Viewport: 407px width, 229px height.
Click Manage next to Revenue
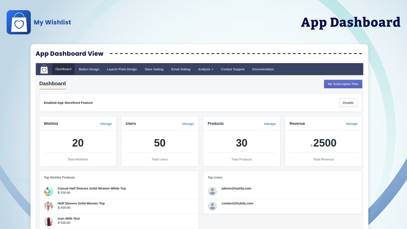pyautogui.click(x=352, y=124)
